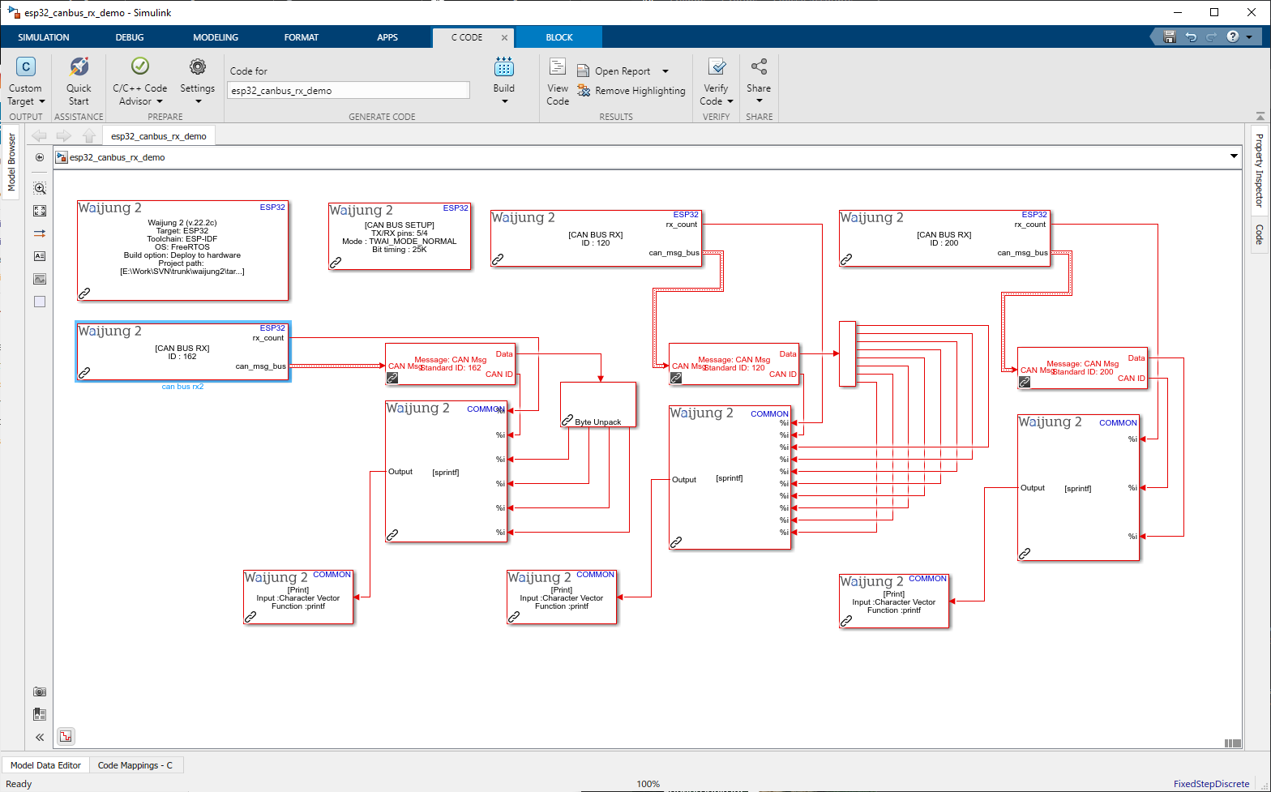Add an Area box from palette
Screen dimensions: 1271x792
pyautogui.click(x=40, y=302)
